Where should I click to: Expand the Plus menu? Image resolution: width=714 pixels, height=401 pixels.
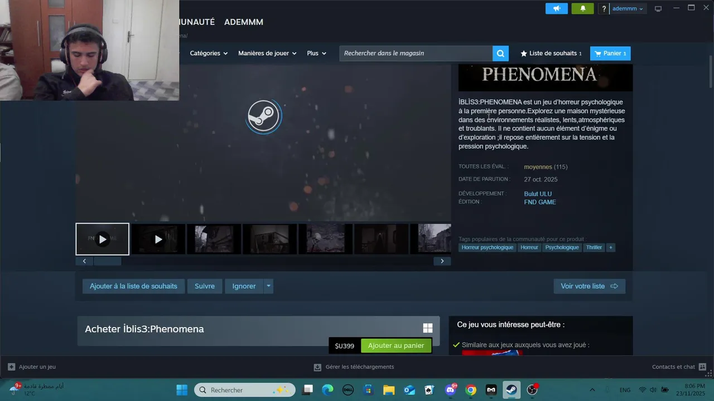click(316, 53)
